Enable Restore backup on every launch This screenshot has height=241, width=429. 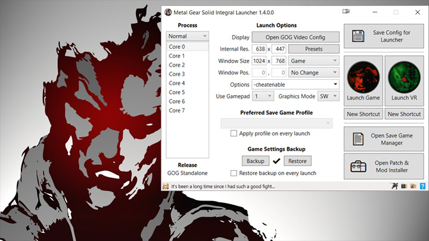pos(234,173)
